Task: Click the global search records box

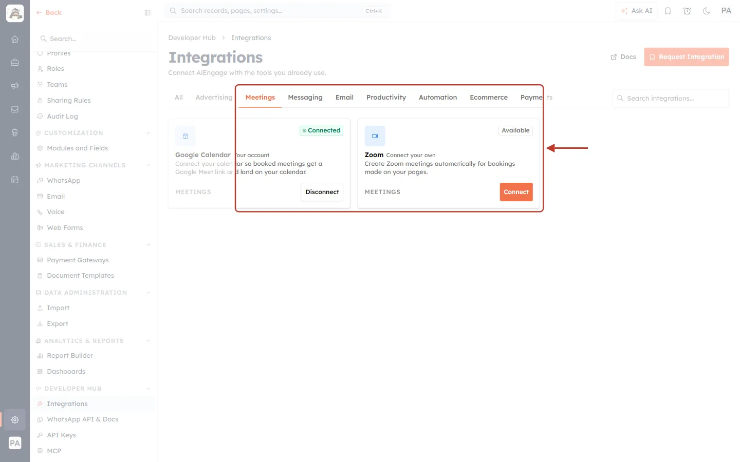Action: pos(277,11)
